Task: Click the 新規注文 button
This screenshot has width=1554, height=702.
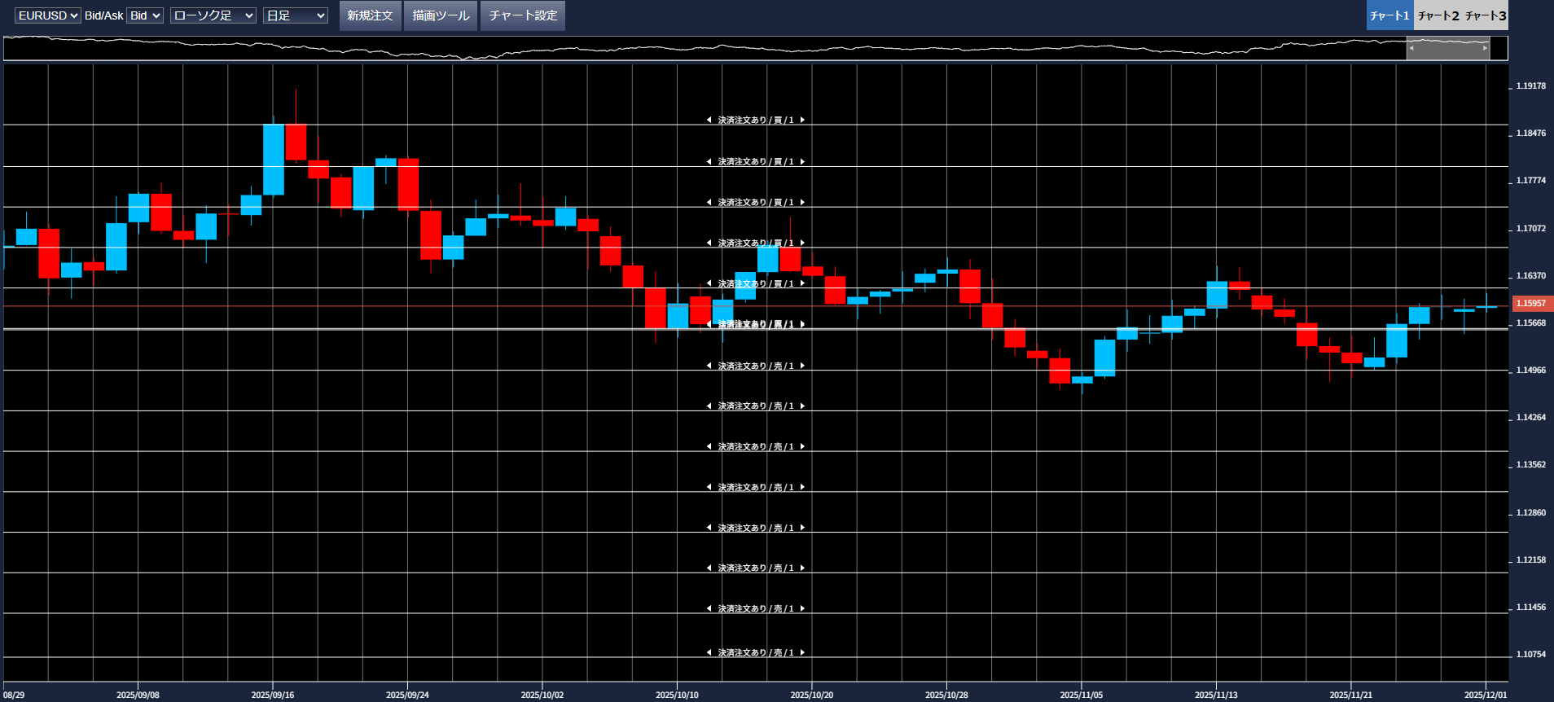Action: pos(370,15)
